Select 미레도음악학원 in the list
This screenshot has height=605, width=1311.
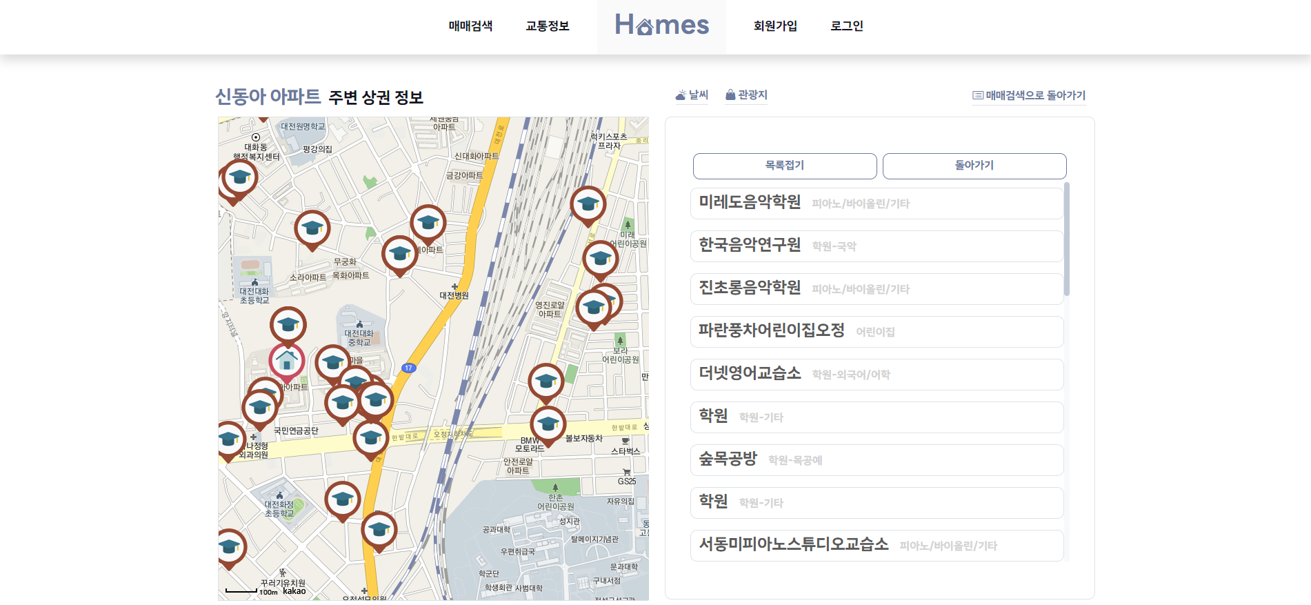877,204
